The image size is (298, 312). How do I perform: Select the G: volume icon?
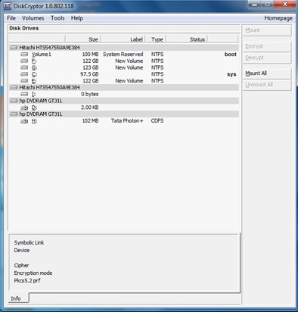(x=24, y=67)
